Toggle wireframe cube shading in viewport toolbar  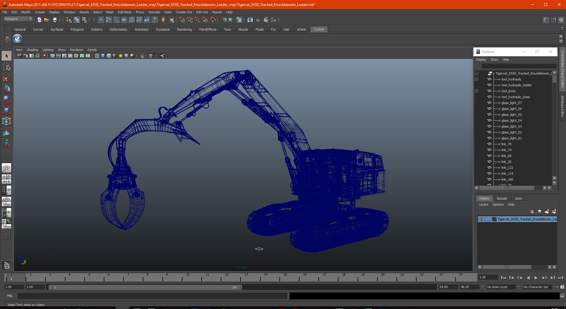(x=97, y=56)
